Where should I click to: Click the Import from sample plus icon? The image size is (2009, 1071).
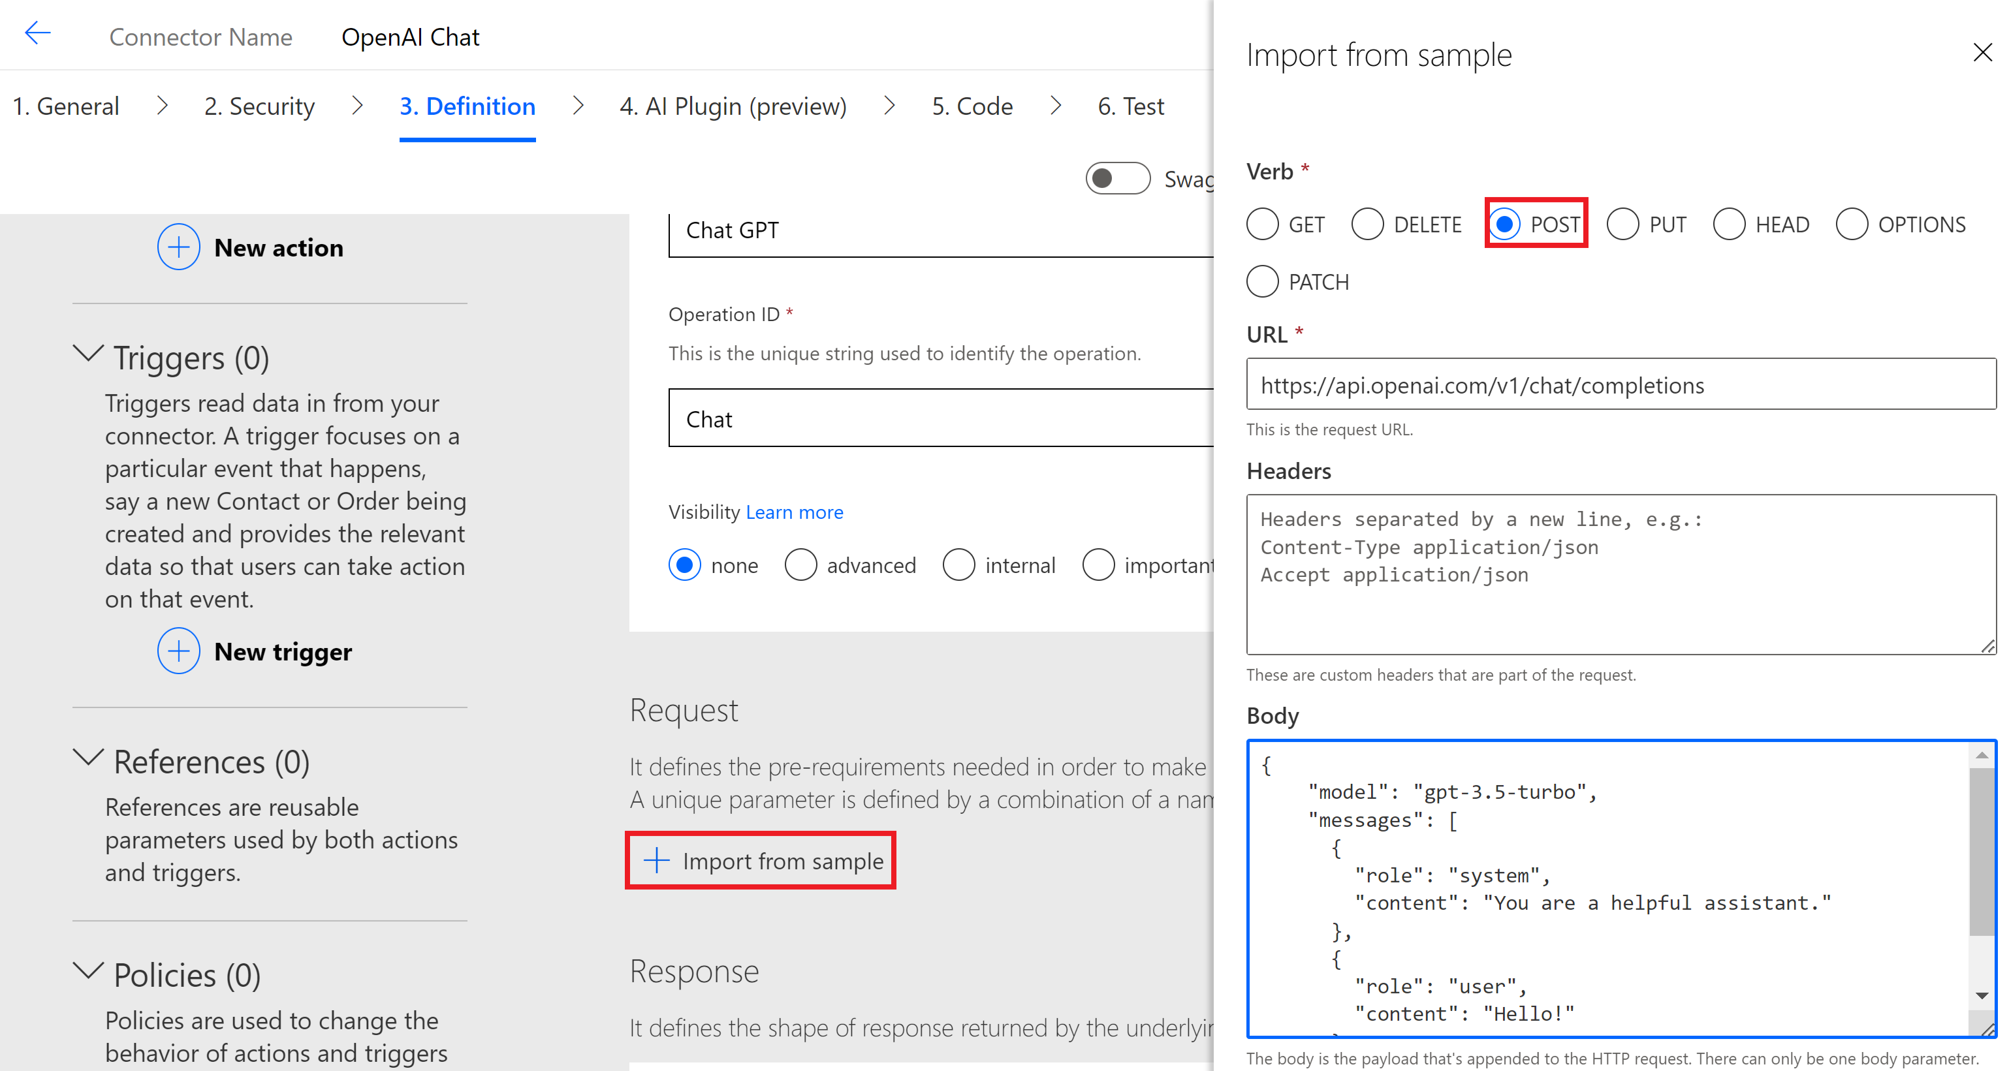(657, 861)
